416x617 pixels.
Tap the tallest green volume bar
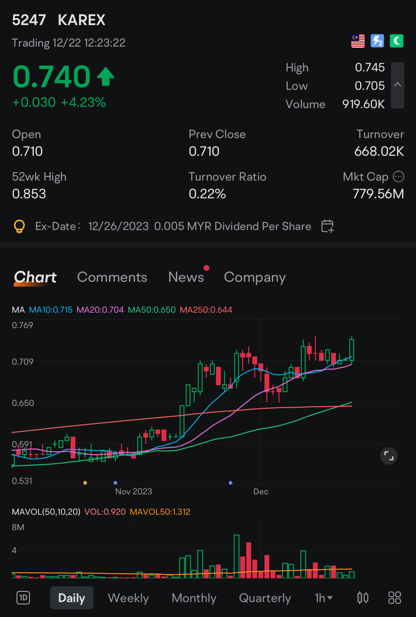[x=237, y=556]
